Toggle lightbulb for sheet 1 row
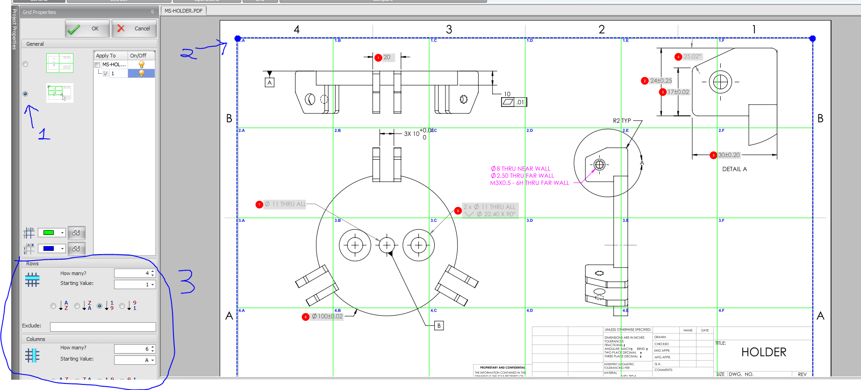Image resolution: width=861 pixels, height=390 pixels. [142, 73]
